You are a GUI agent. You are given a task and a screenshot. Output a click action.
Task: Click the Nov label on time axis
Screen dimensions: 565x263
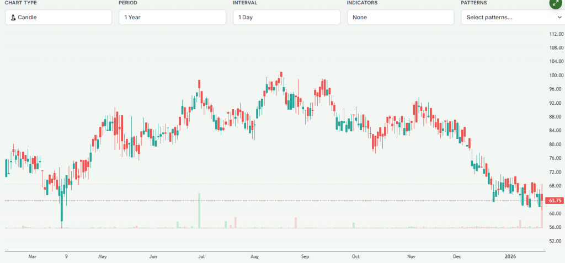(x=412, y=257)
